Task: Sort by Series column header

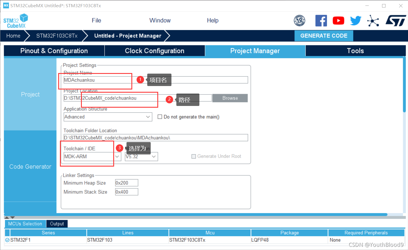Action: click(x=48, y=233)
